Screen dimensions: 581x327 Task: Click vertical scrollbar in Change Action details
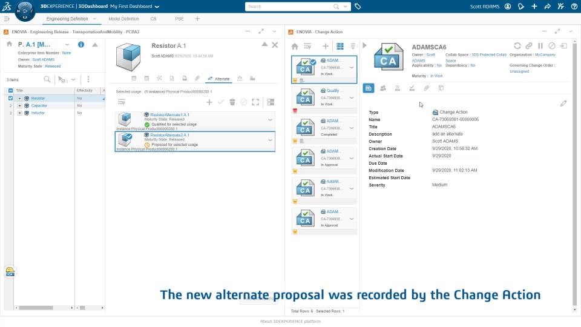coord(575,174)
